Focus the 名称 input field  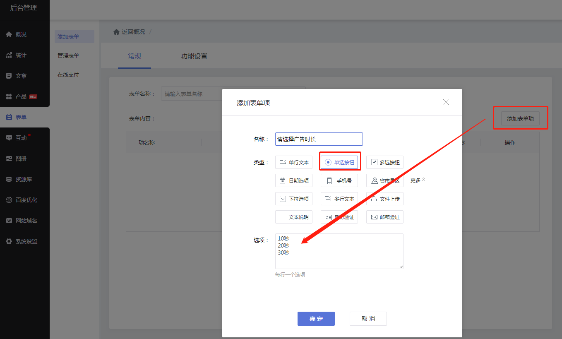(x=319, y=139)
